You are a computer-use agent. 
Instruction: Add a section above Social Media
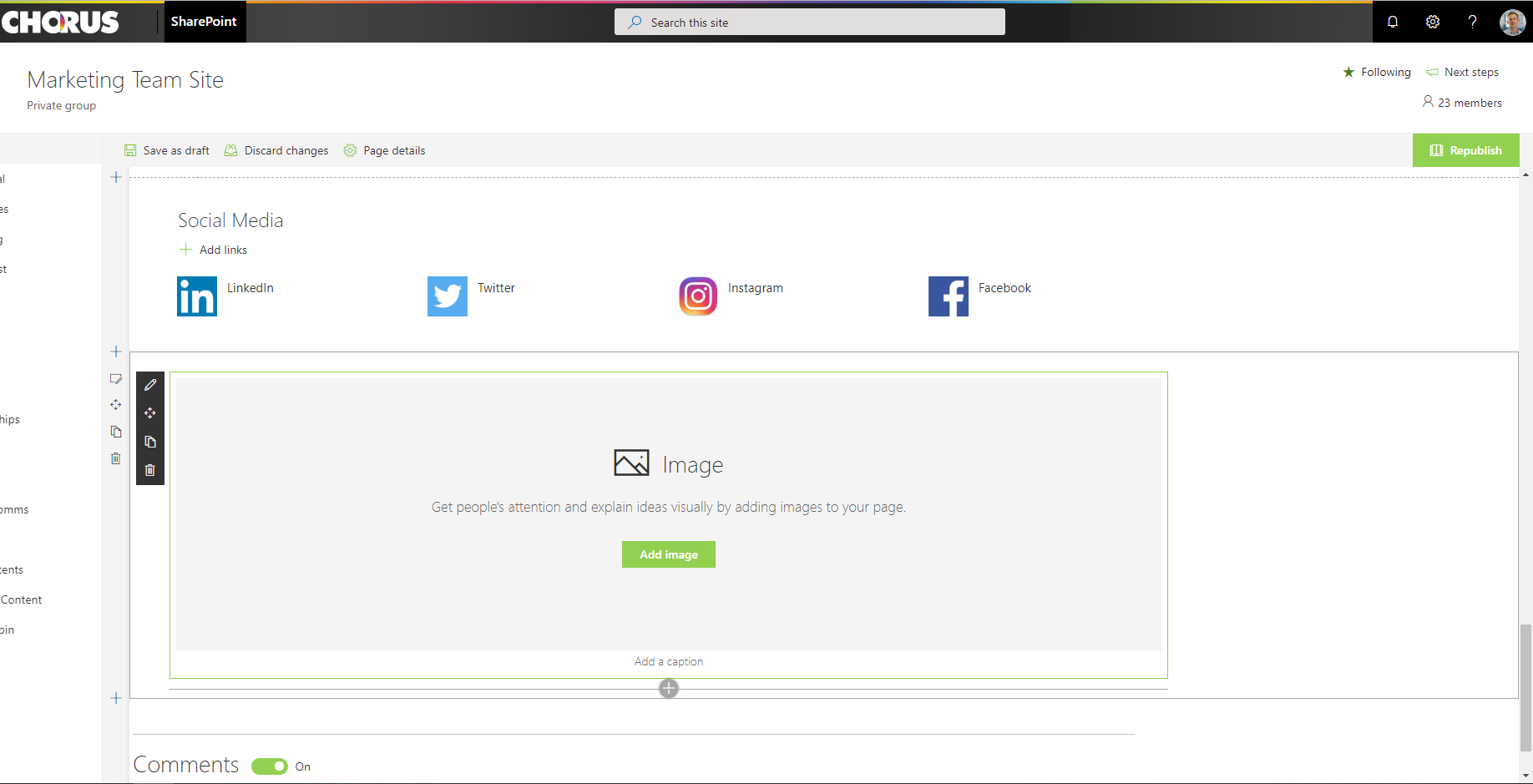click(116, 177)
